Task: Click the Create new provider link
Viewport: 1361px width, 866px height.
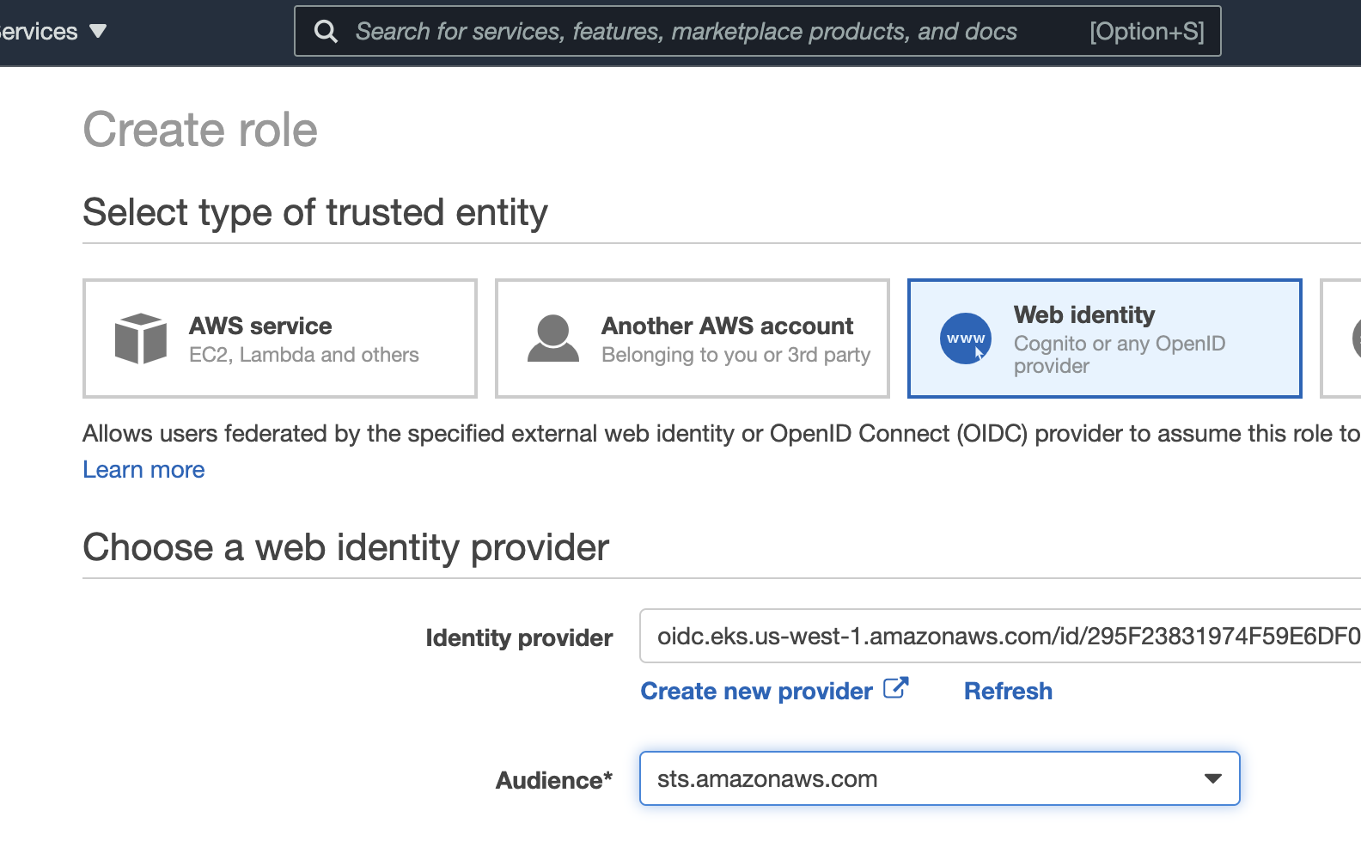Action: (x=757, y=691)
